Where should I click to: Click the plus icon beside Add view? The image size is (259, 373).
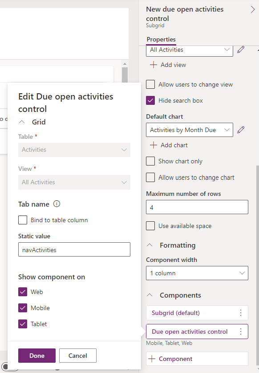pos(154,65)
